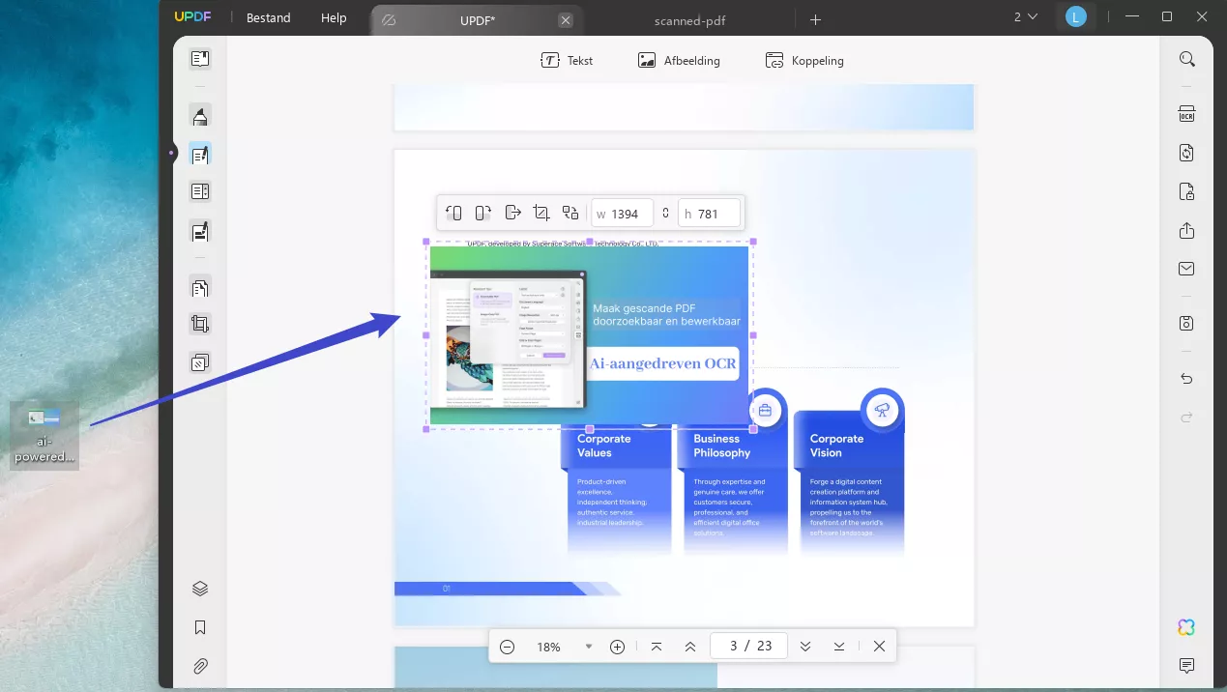Open the Bestand menu
The image size is (1227, 692).
tap(269, 18)
